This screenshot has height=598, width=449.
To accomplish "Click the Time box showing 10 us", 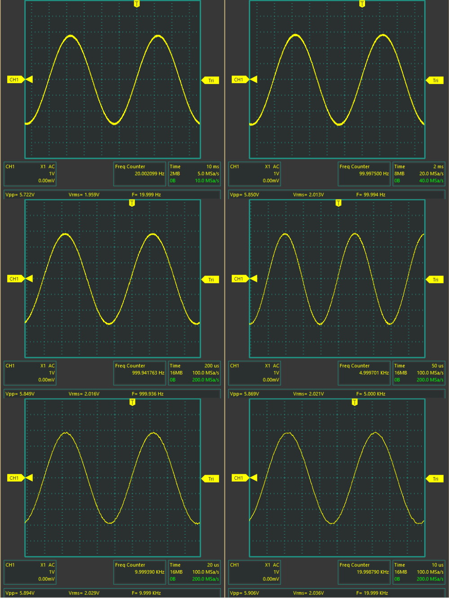I will tap(418, 572).
